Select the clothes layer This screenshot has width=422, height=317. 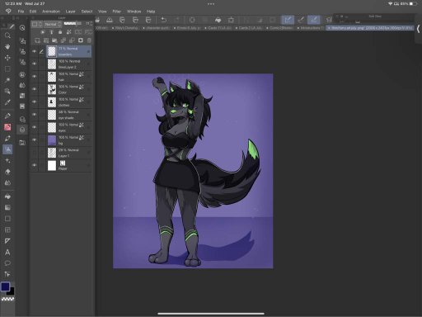69,102
